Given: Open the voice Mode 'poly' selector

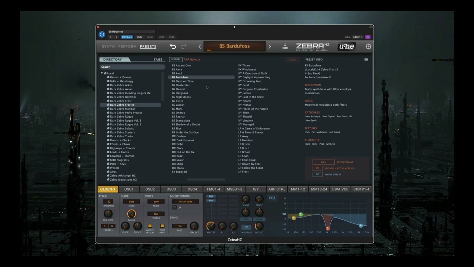Looking at the screenshot, I should (x=156, y=202).
